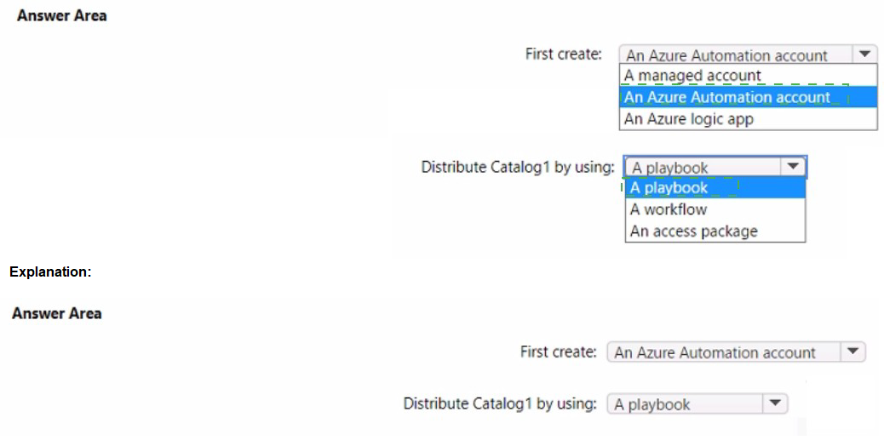Pick 'An Azure logic app' option
Screen dimensions: 884x440
[748, 119]
